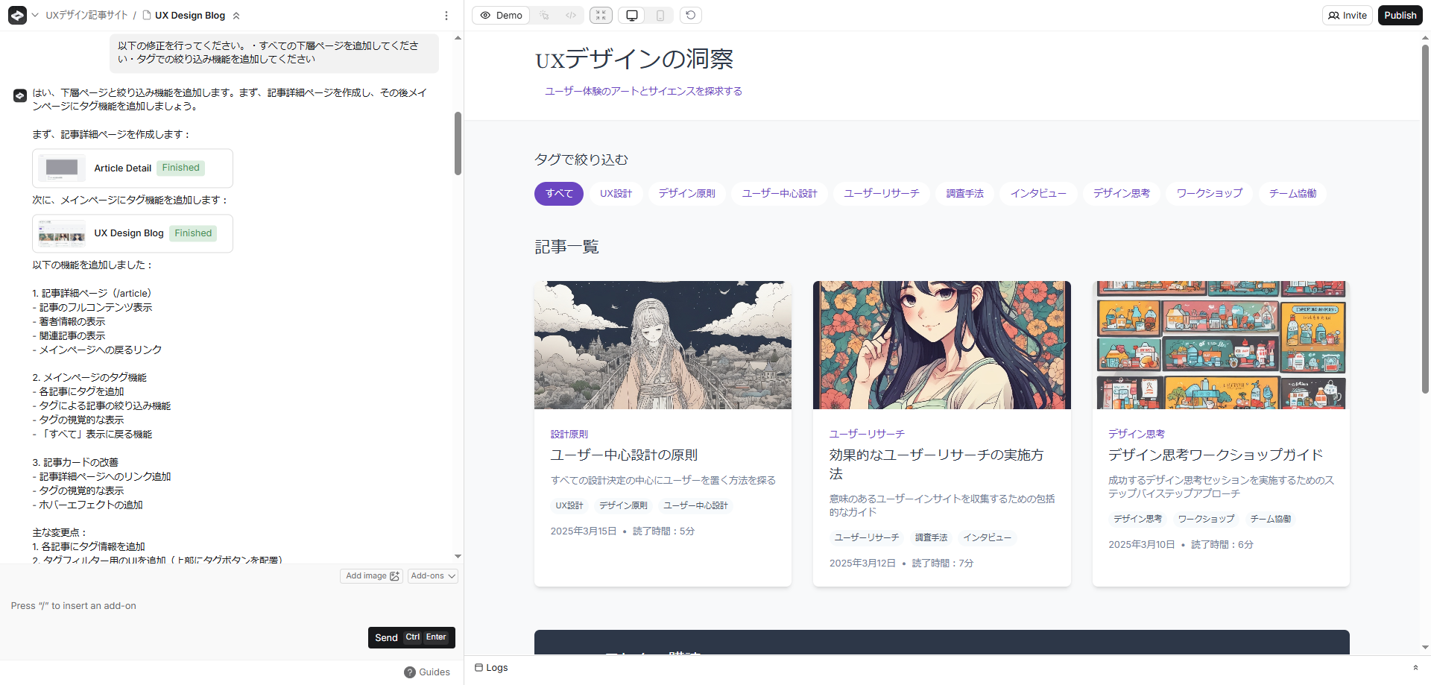Click the chat panel scrollbar thumb

(458, 143)
